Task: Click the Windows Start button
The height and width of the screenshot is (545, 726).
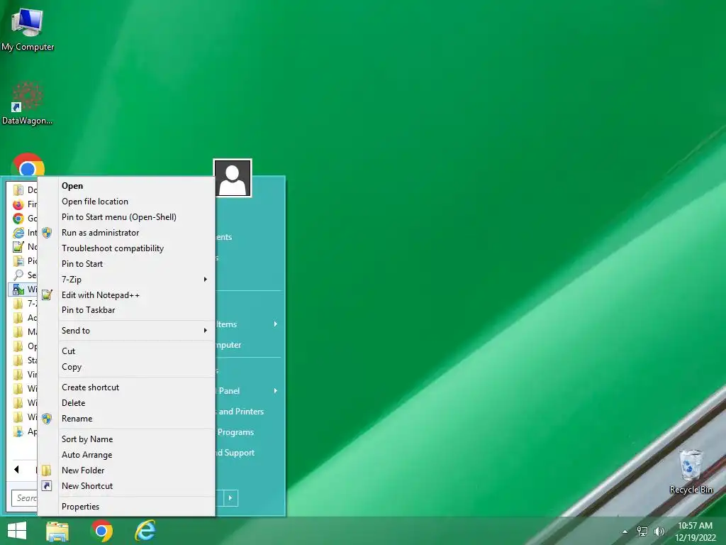Action: tap(17, 531)
